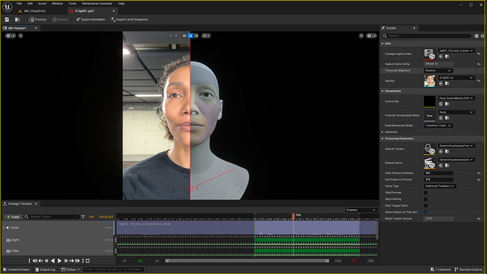The height and width of the screenshot is (274, 487).
Task: Open Override Visualization Mesh None dropdown
Action: coord(456,112)
